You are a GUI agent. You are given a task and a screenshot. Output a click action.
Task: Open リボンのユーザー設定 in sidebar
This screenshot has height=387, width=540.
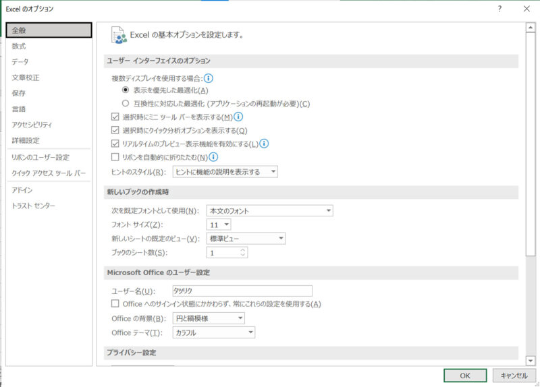pyautogui.click(x=49, y=157)
